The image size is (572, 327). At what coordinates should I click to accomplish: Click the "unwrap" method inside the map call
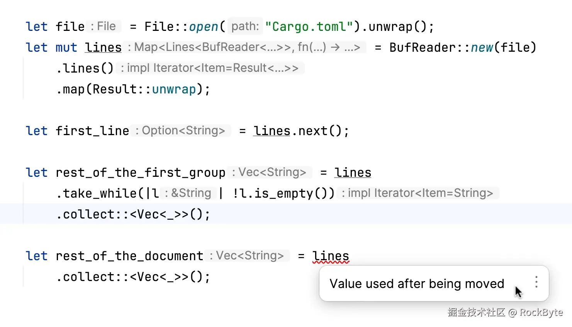point(173,89)
